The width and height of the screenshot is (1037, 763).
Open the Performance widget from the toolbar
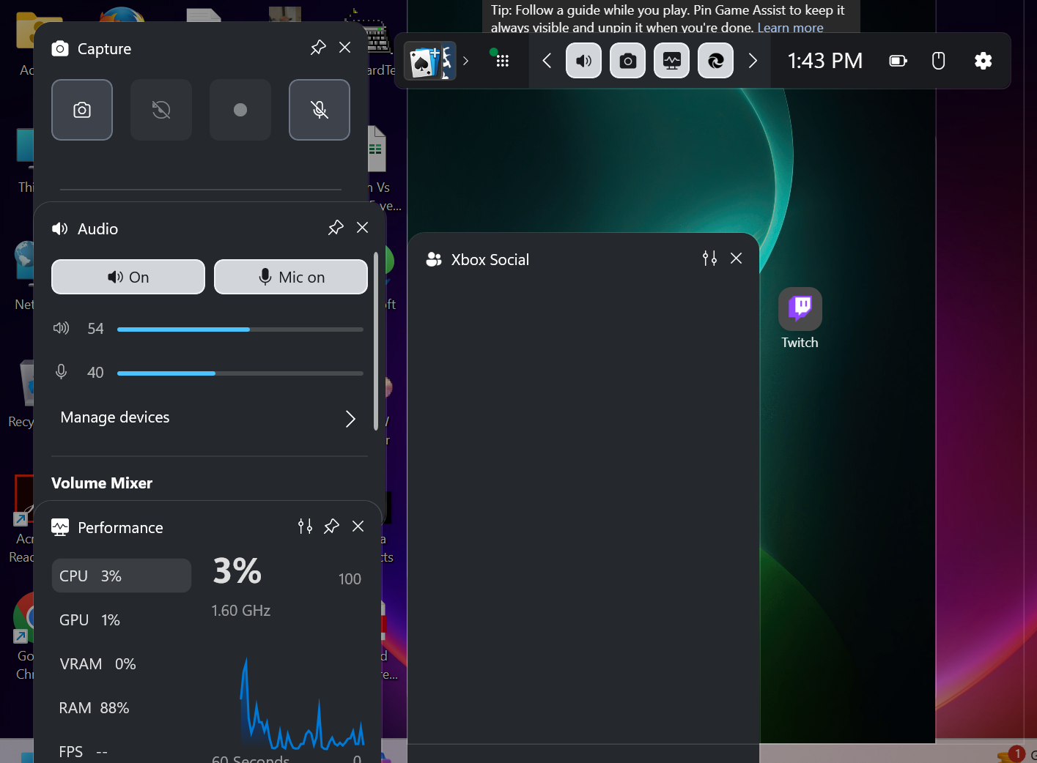pos(671,61)
